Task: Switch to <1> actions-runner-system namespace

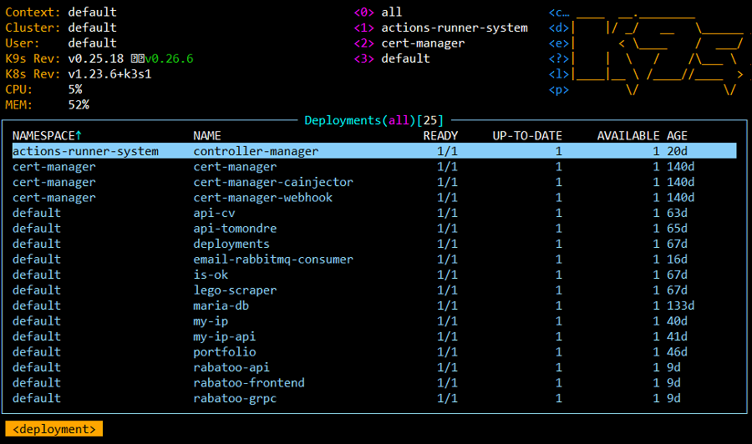Action: [440, 28]
